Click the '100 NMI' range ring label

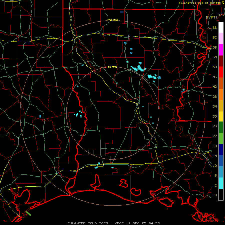pos(112,20)
